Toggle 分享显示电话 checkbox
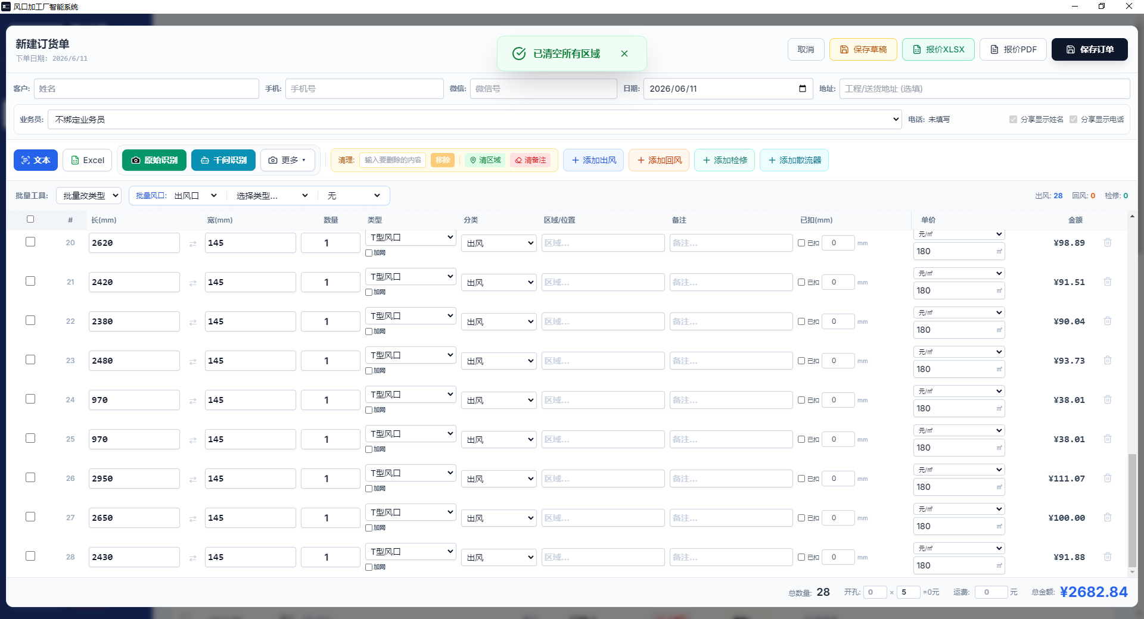The width and height of the screenshot is (1144, 619). tap(1073, 119)
